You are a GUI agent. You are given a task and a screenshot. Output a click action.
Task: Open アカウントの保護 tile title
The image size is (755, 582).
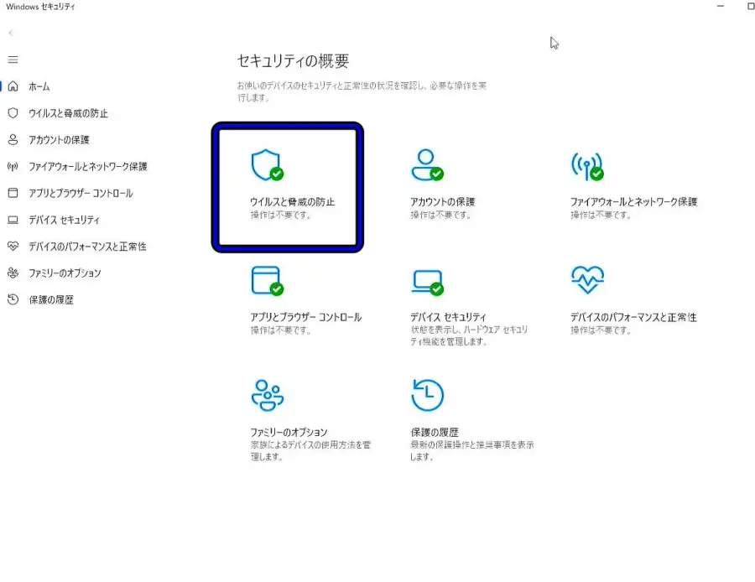click(x=442, y=202)
